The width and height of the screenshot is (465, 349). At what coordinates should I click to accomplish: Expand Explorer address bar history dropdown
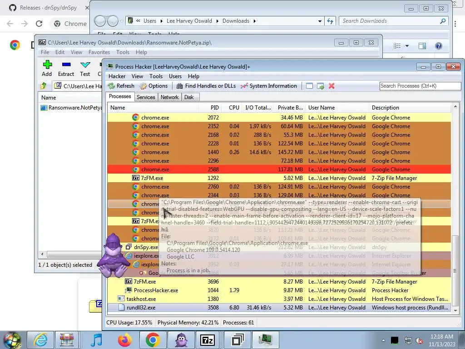(320, 21)
